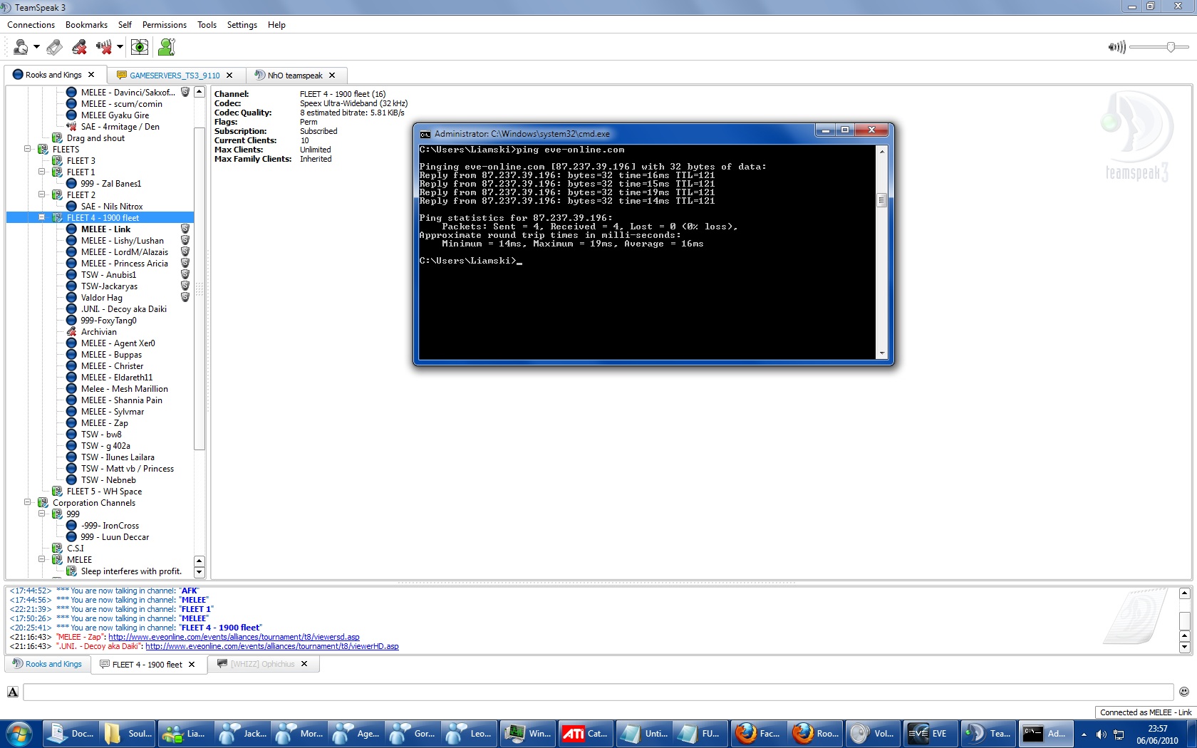Click the set-away status toolbar icon
The width and height of the screenshot is (1197, 748).
21,47
